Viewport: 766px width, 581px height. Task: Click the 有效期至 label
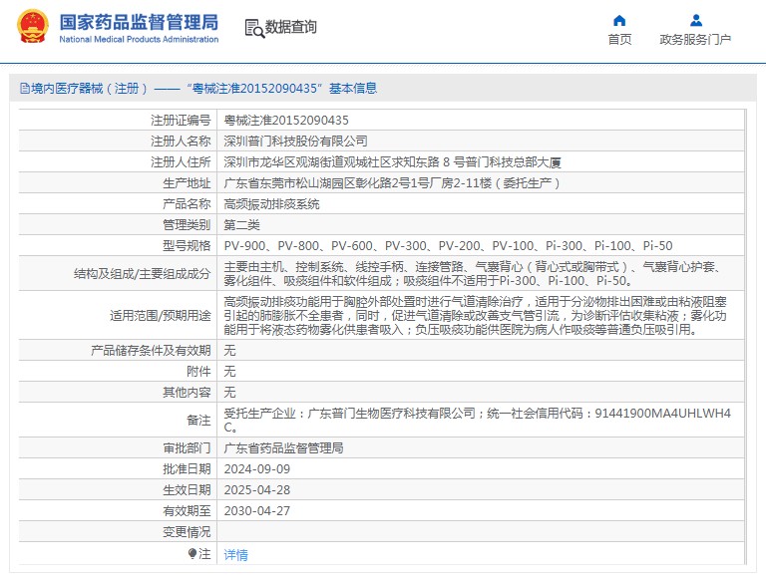(187, 511)
